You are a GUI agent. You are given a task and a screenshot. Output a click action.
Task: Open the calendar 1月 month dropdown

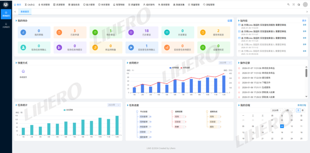coord(289,110)
